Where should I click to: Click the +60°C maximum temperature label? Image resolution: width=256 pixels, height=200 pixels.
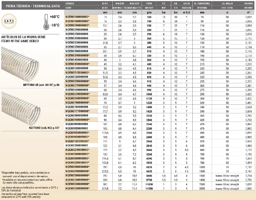pos(54,17)
